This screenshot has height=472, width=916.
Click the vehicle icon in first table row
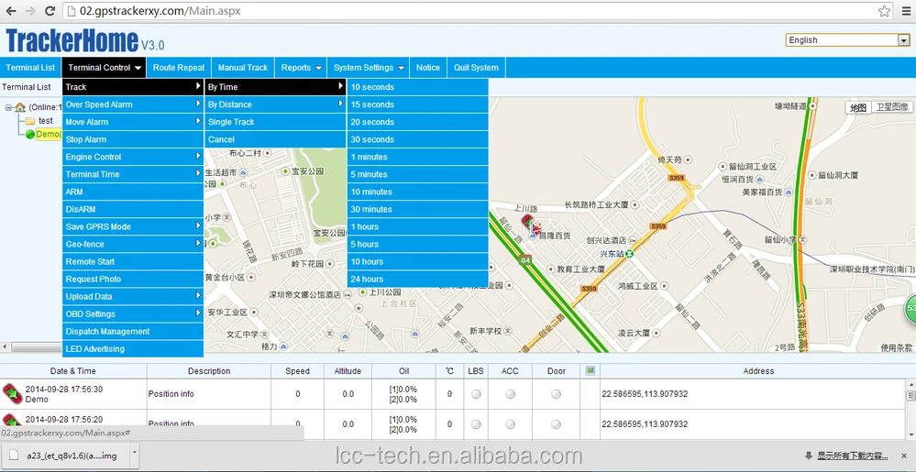[x=12, y=394]
